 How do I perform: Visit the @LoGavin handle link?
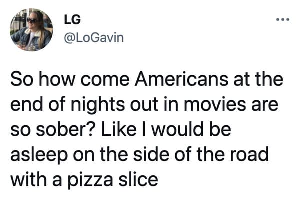94,38
